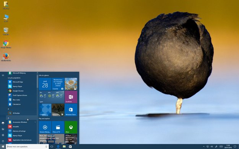Viewport: 239px width, 149px height.
Task: Open the Contacts tile
Action: tap(45, 110)
